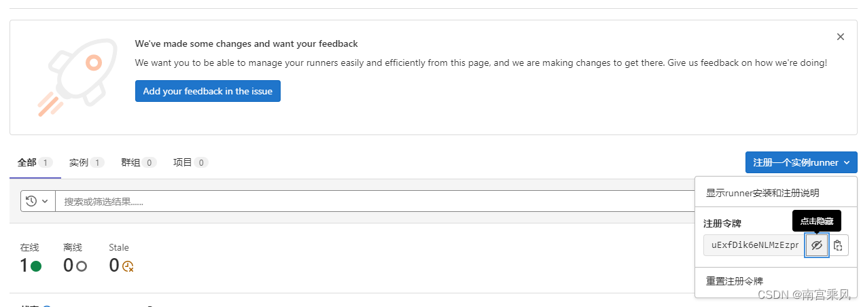Dismiss the feedback banner with X icon
The height and width of the screenshot is (307, 861).
point(841,37)
